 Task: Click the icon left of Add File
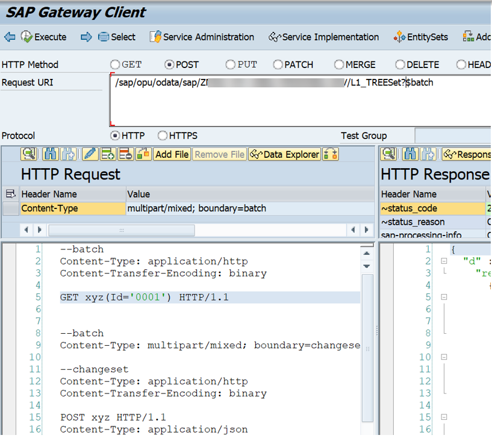(143, 154)
